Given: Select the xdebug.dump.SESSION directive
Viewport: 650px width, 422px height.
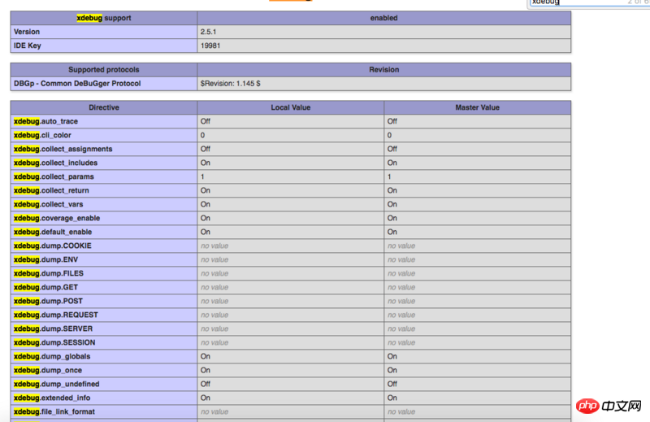Looking at the screenshot, I should 104,343.
